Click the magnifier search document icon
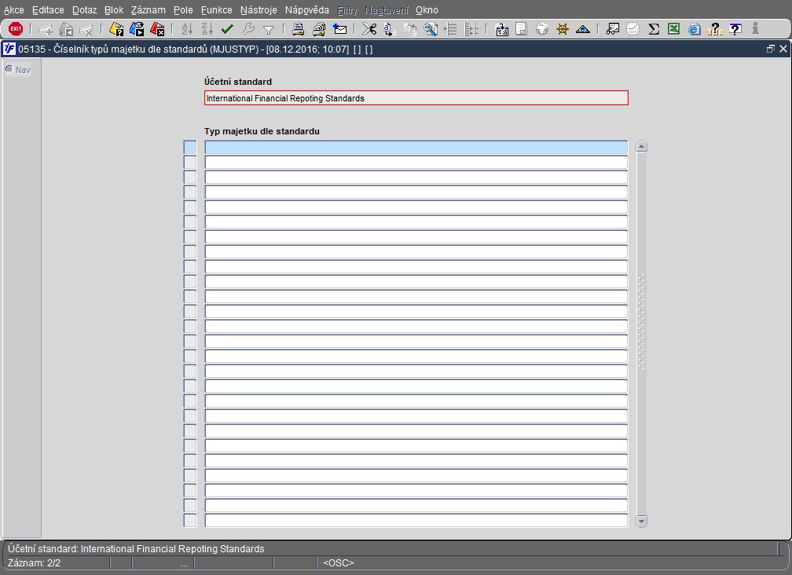Image resolution: width=792 pixels, height=575 pixels. [x=431, y=29]
